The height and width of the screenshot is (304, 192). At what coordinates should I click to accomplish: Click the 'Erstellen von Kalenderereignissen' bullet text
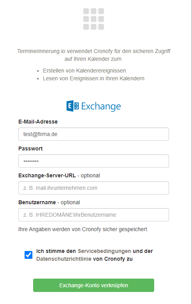pos(84,71)
